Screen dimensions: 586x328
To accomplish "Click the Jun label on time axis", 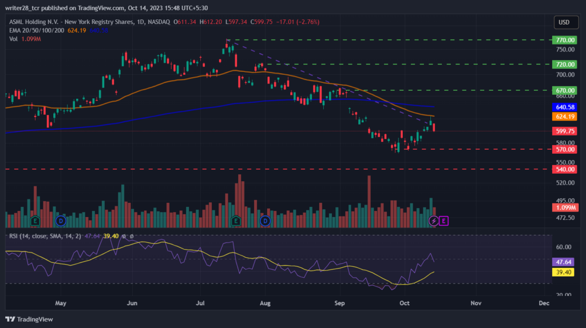I will click(132, 303).
